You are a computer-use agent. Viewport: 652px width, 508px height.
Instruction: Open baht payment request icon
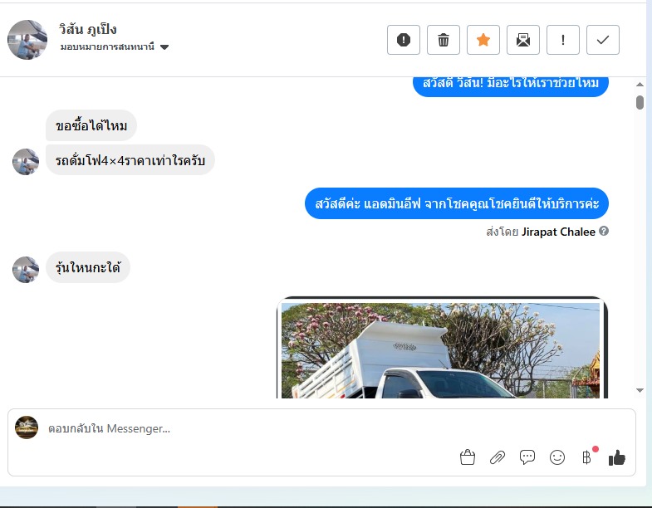(x=586, y=457)
